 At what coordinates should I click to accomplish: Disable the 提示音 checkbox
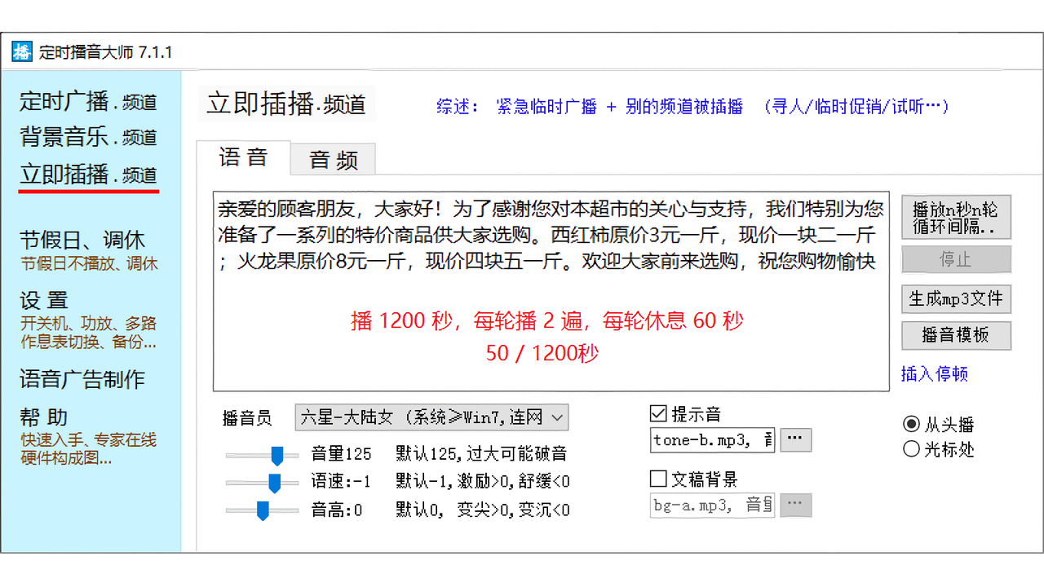coord(658,413)
